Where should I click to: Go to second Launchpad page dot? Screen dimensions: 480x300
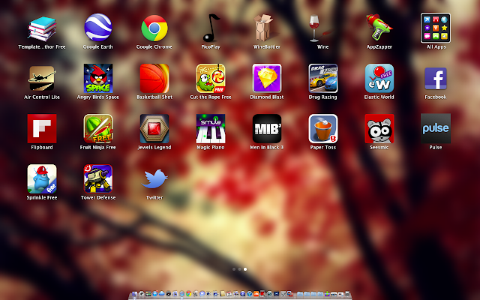(239, 269)
